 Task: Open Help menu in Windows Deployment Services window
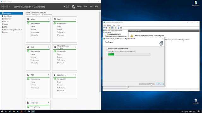coord(118,25)
